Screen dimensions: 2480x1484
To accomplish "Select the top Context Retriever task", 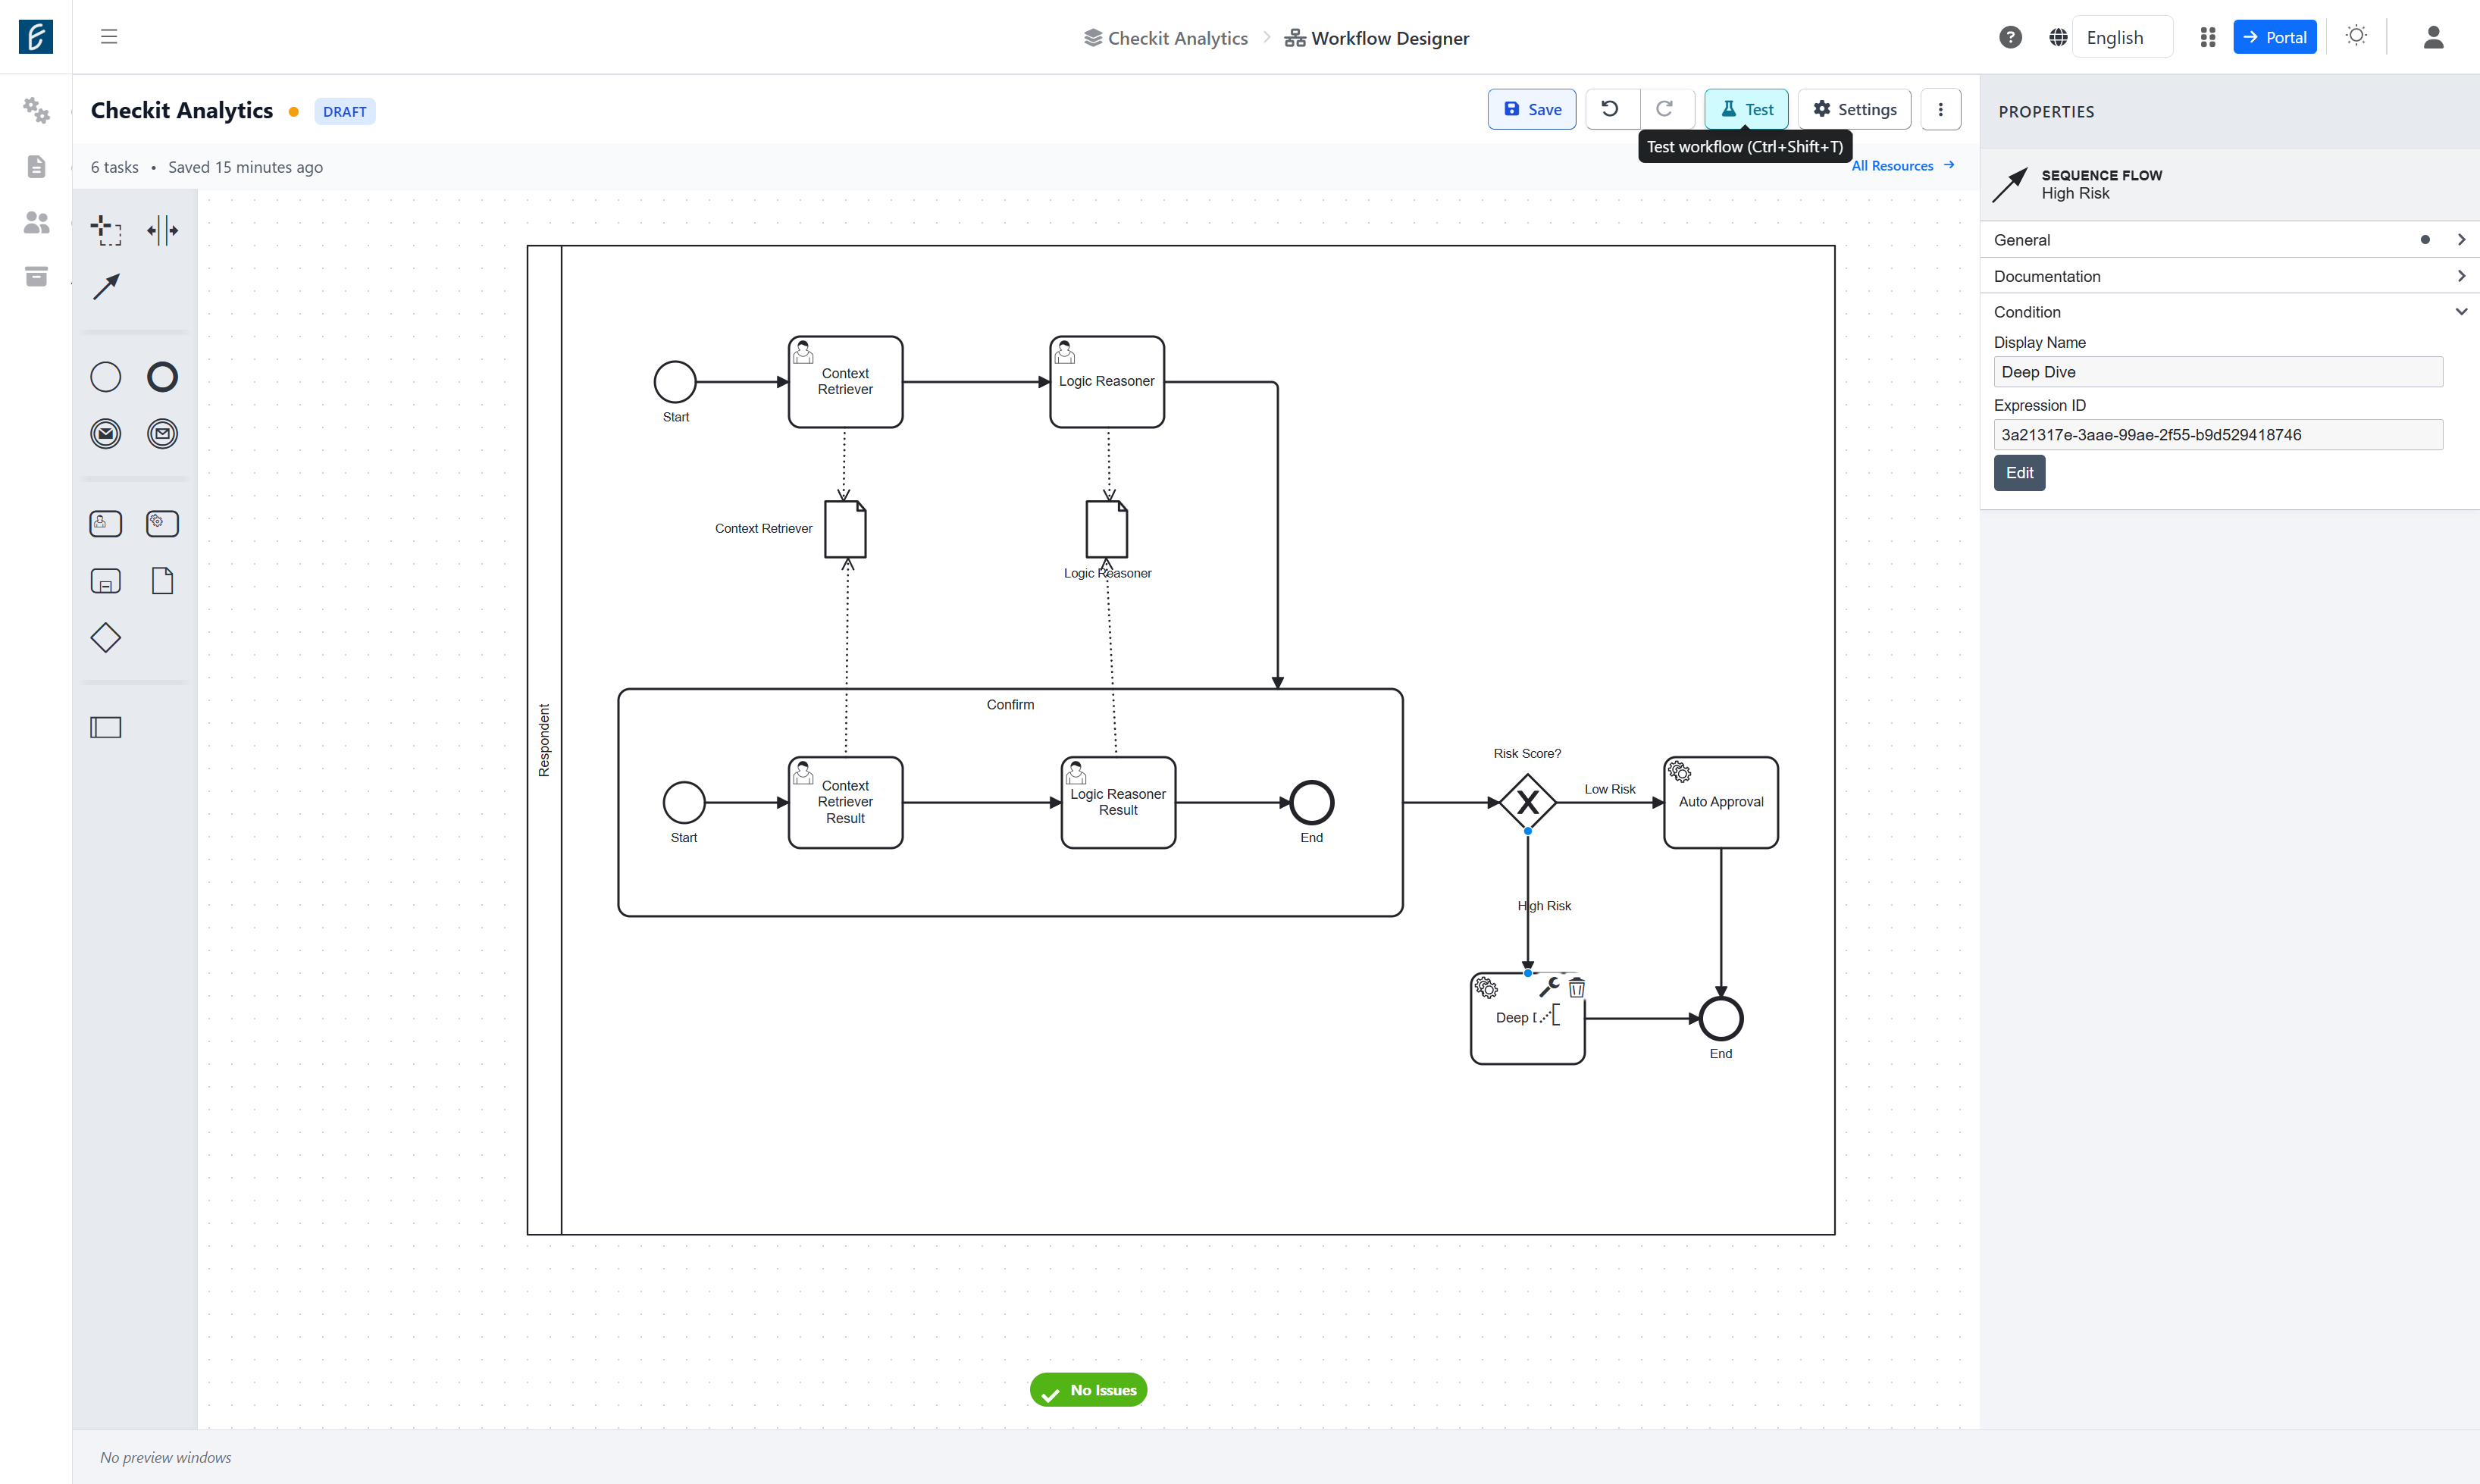I will [845, 382].
